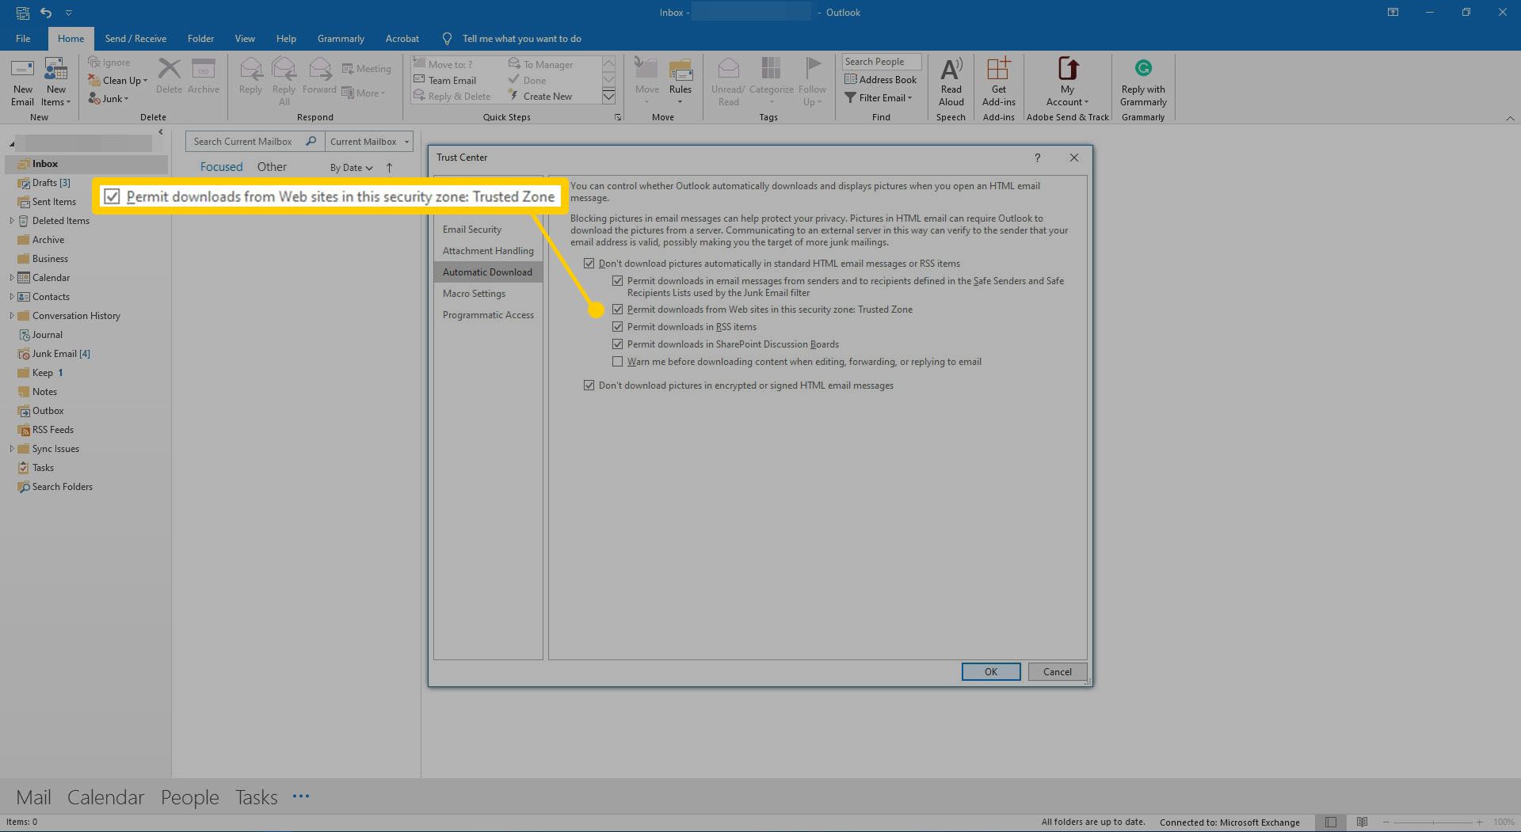Open the Address Book
Image resolution: width=1521 pixels, height=832 pixels.
[x=881, y=79]
